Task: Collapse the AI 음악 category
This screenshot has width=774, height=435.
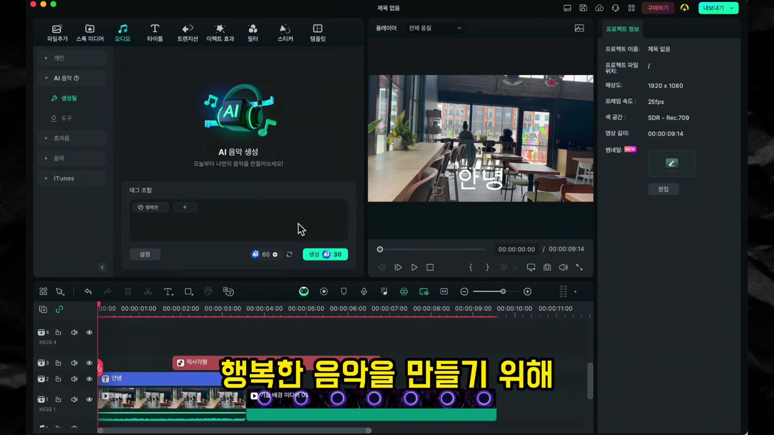Action: point(72,78)
